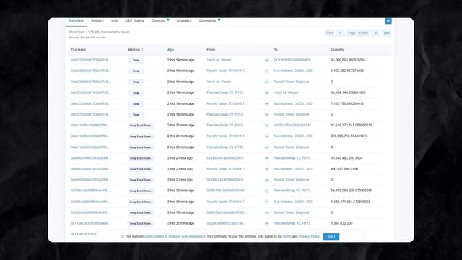Switch to the Transfers tab
462x260 pixels.
(76, 21)
